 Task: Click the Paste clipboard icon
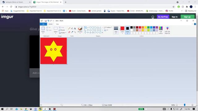coord(43,29)
